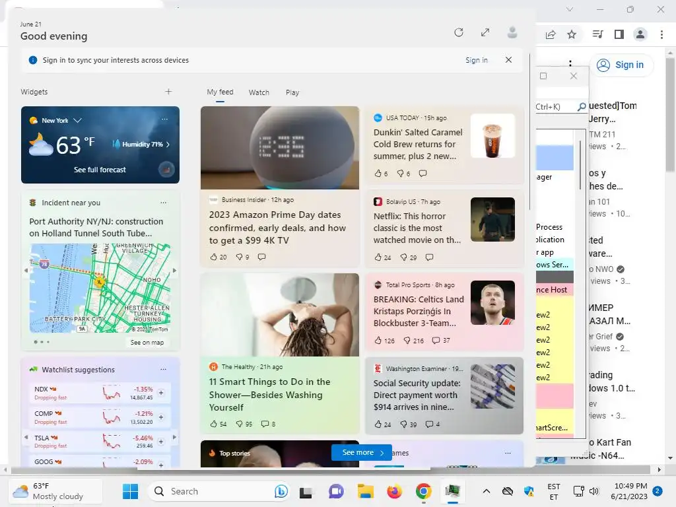Add TSLA to watchlist
676x507 pixels.
click(161, 442)
